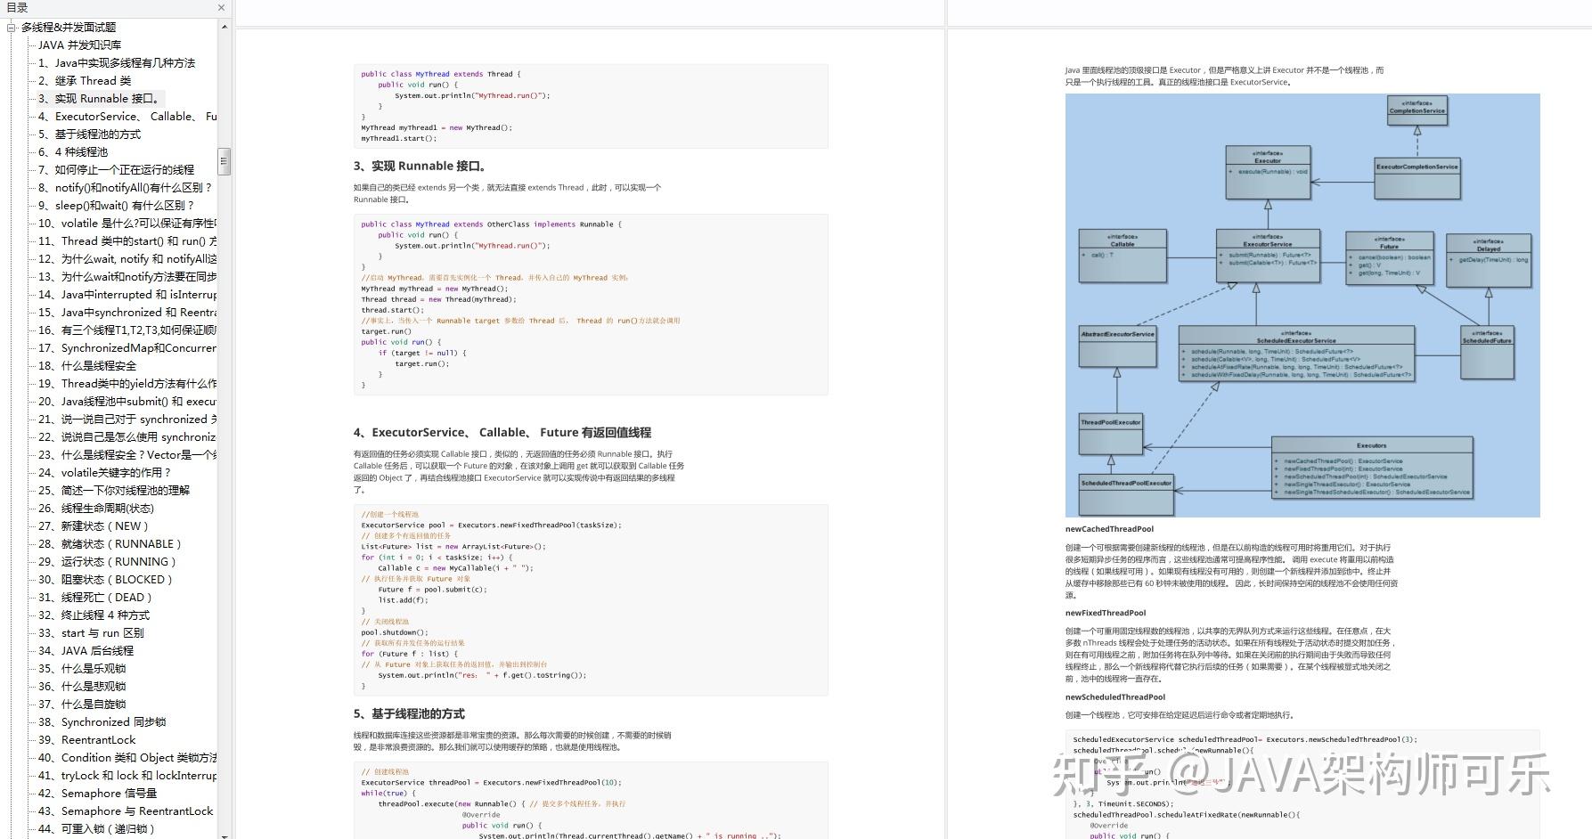Select 8、notify()和notifyAll()有什么区别
Viewport: 1592px width, 839px height.
pos(125,188)
